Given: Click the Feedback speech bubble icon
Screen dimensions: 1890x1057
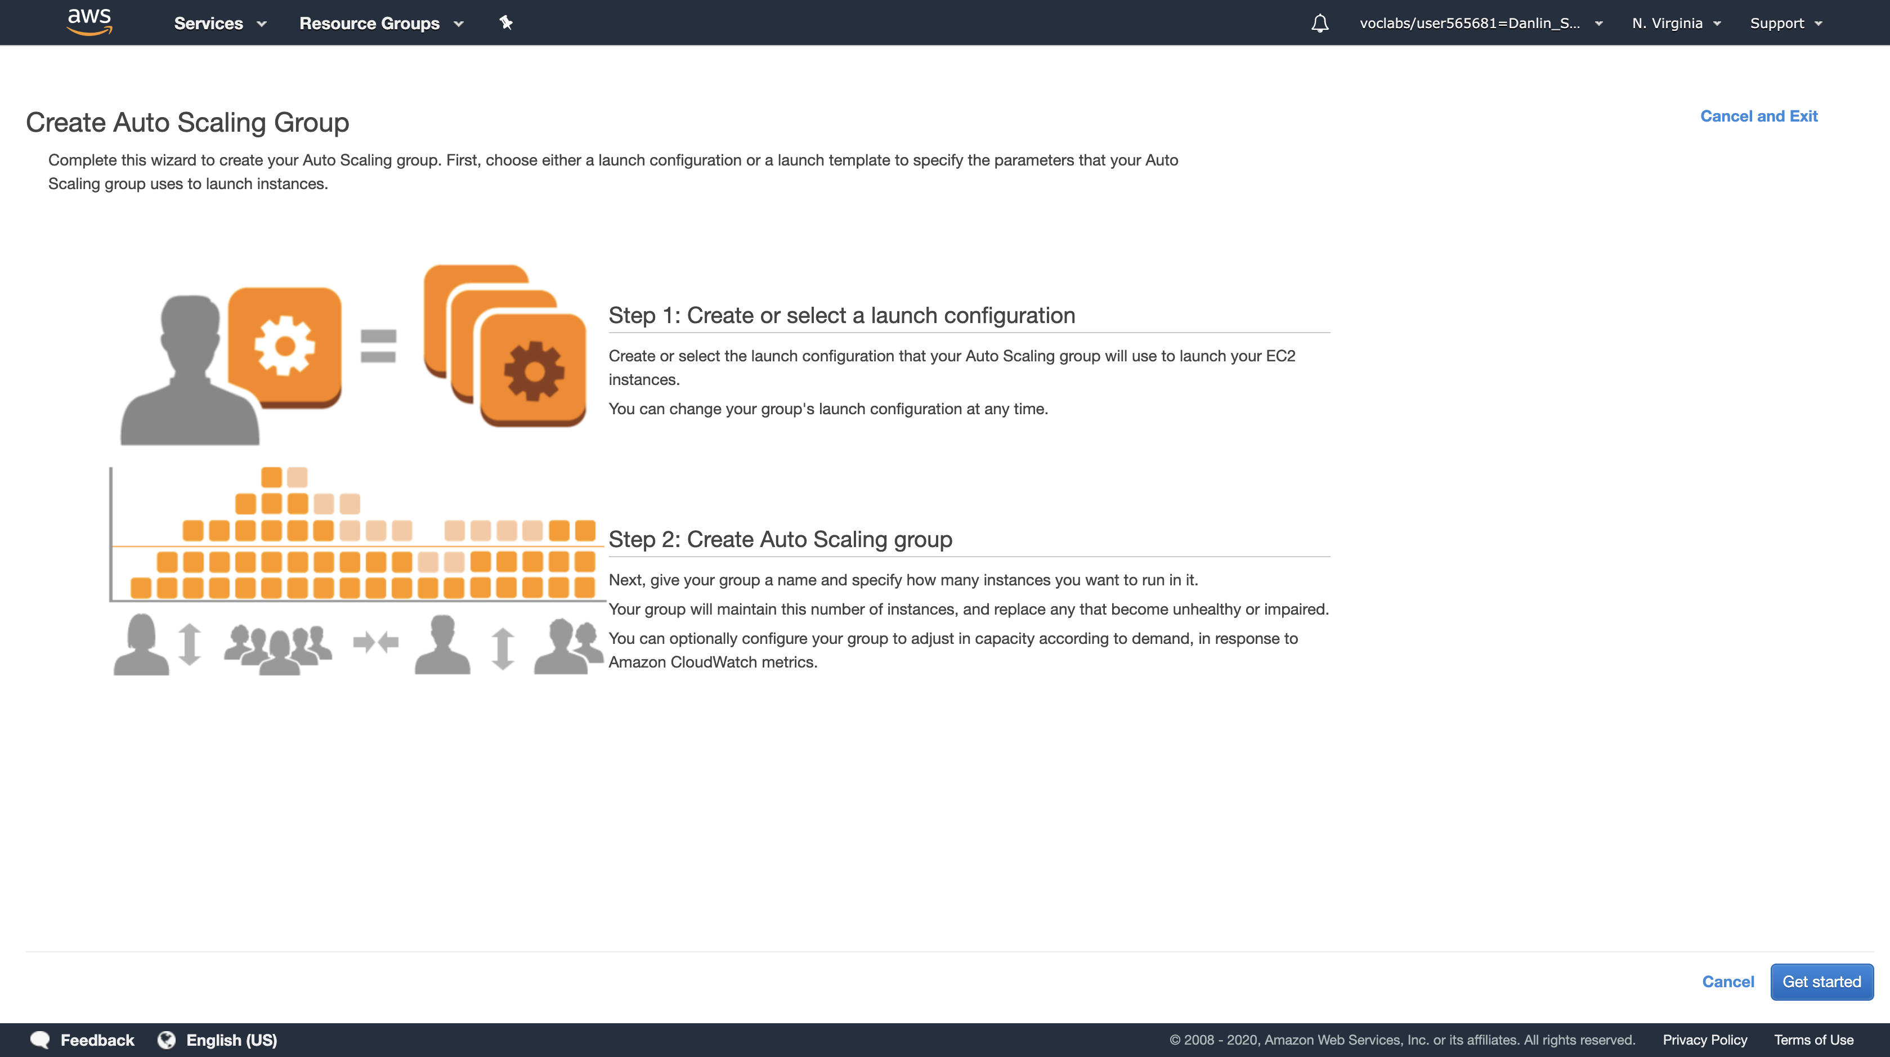Looking at the screenshot, I should coord(39,1040).
